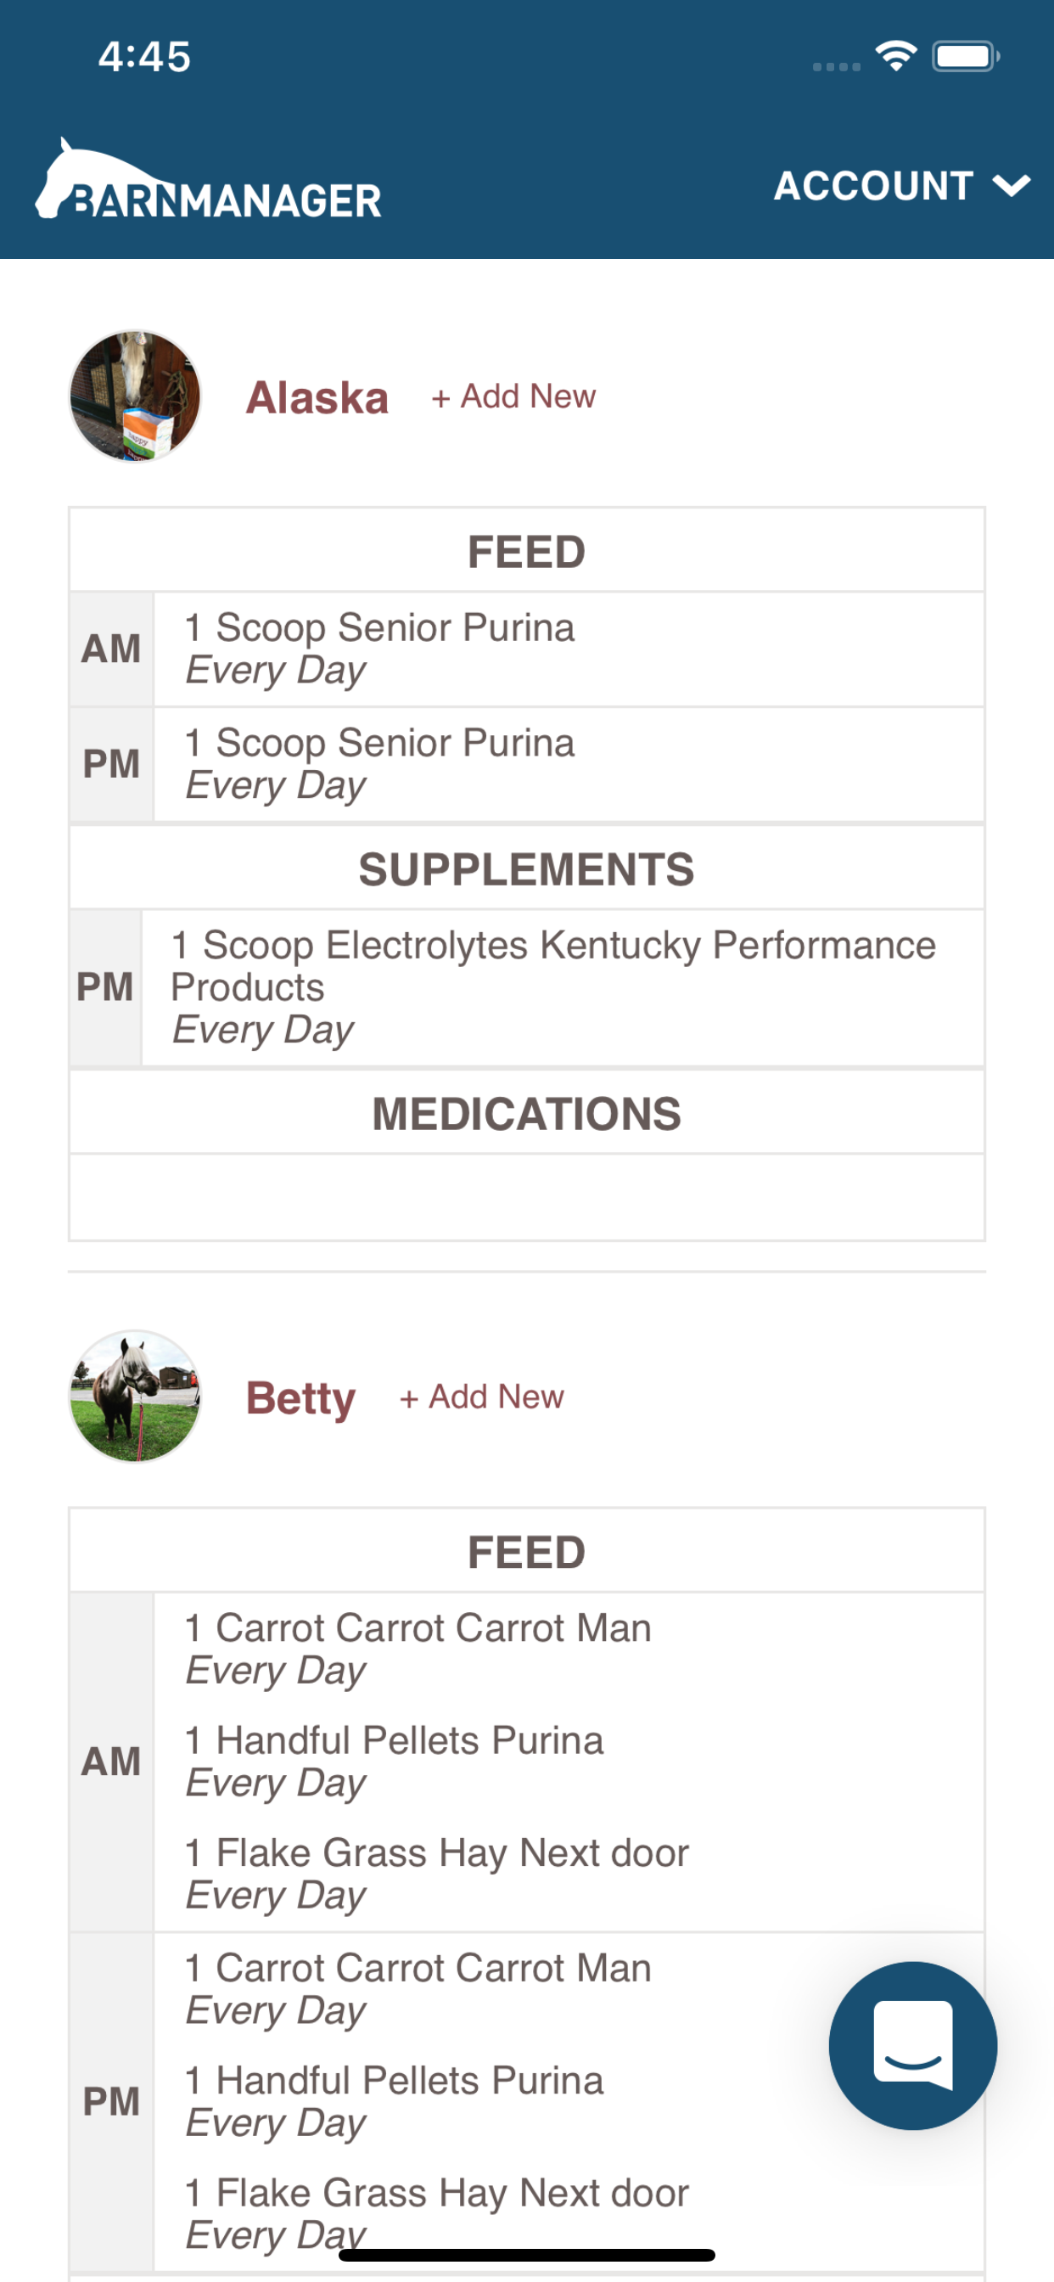Expand the Account dropdown chevron
The image size is (1054, 2282).
point(1011,186)
